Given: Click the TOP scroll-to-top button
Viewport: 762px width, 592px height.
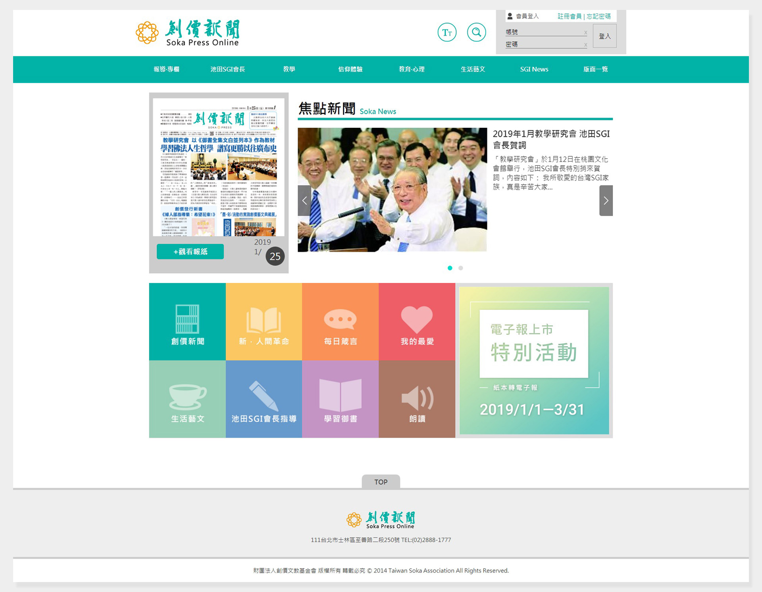Looking at the screenshot, I should (381, 482).
